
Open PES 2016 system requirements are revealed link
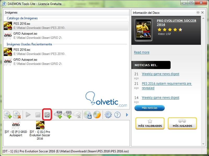click(x=167, y=86)
